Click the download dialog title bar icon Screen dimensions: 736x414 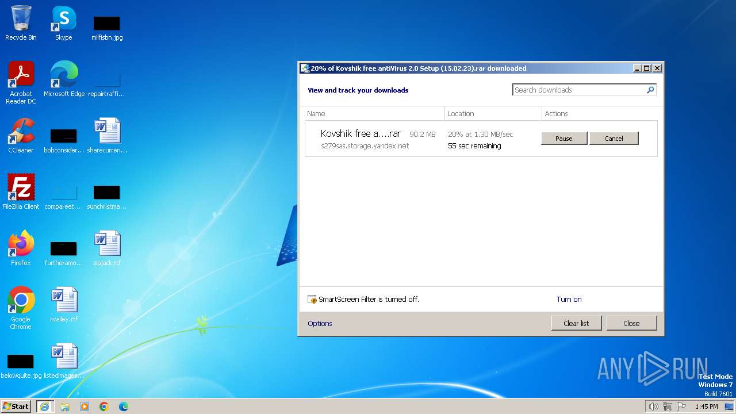pyautogui.click(x=305, y=68)
